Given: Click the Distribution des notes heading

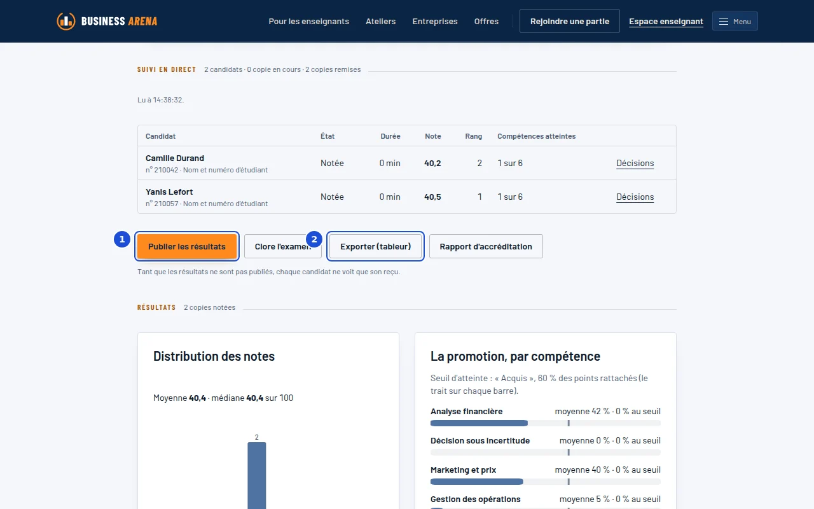Looking at the screenshot, I should 214,356.
